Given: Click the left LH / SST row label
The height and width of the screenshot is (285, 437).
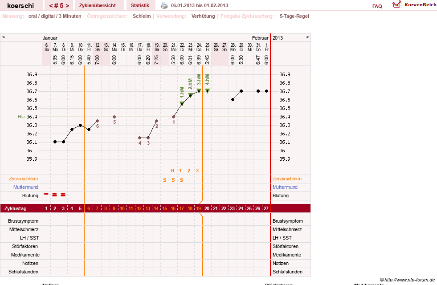Looking at the screenshot, I should [x=29, y=238].
